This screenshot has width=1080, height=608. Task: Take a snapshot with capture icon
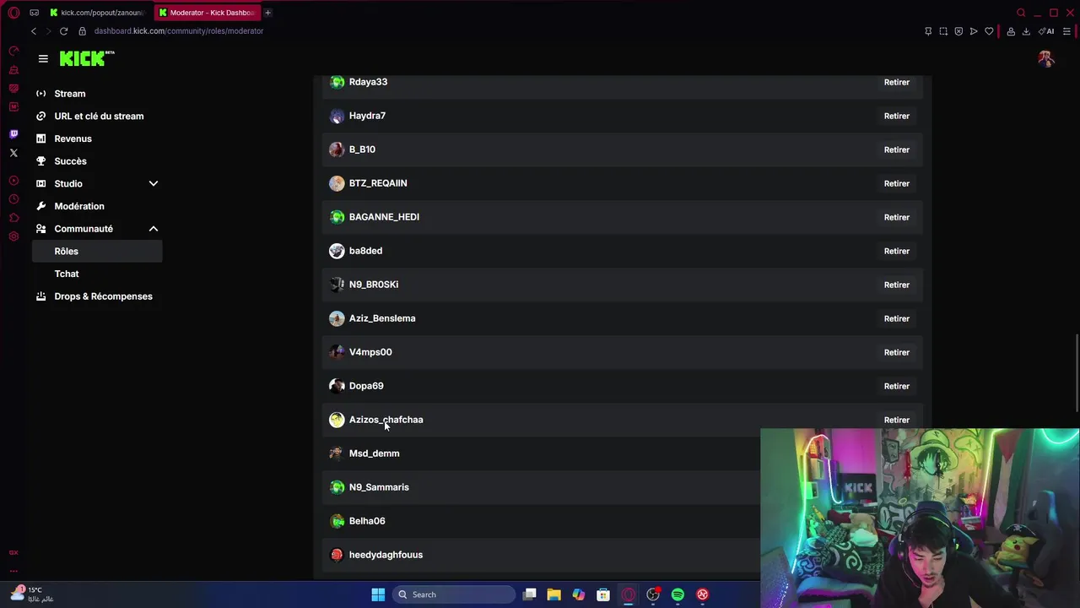pyautogui.click(x=943, y=31)
